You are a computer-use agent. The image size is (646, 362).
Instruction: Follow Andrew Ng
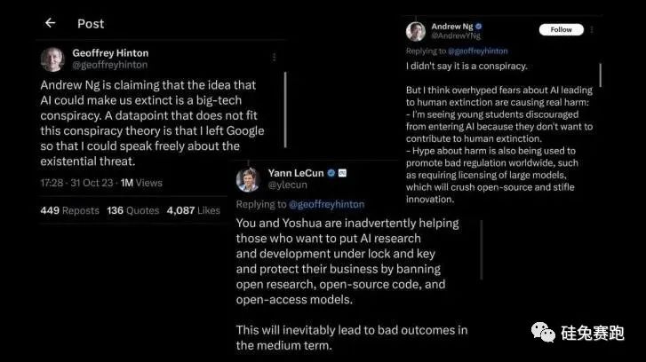coord(561,30)
